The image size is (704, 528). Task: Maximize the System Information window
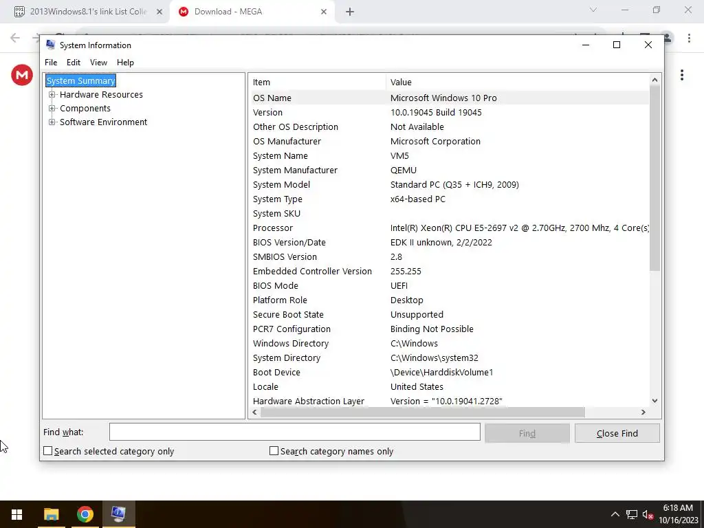617,45
